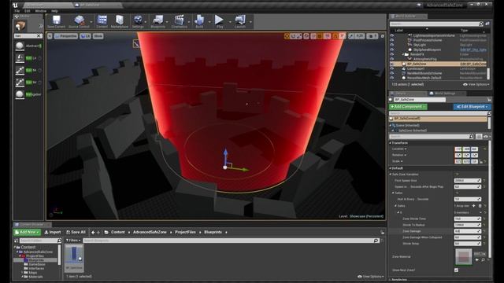This screenshot has height=283, width=504.
Task: Toggle visibility of NavMeshBoundsVolume in outliner
Action: tap(392, 73)
